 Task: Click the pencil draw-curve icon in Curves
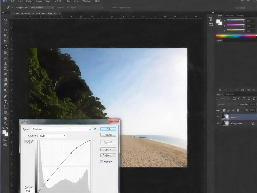click(x=32, y=142)
